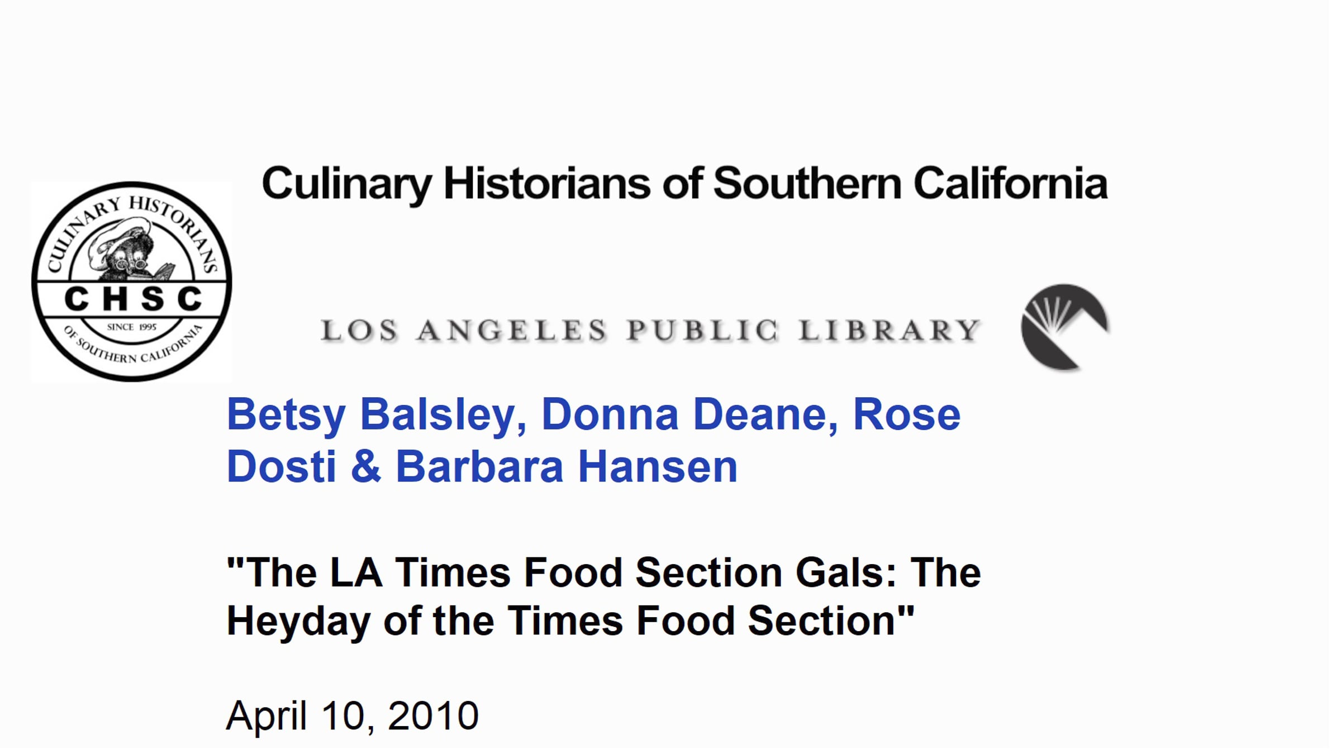This screenshot has height=754, width=1341.
Task: Click the SINCE 1995 text in the seal
Action: pyautogui.click(x=132, y=327)
